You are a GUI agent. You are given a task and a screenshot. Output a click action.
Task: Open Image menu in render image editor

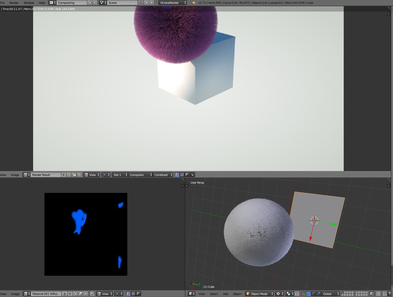(x=15, y=175)
